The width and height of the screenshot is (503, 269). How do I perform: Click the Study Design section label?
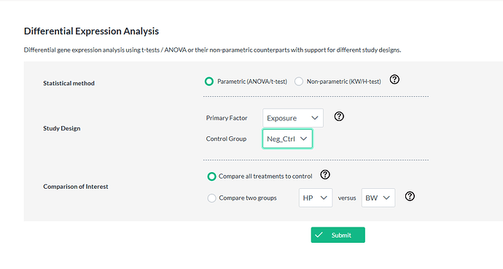62,128
